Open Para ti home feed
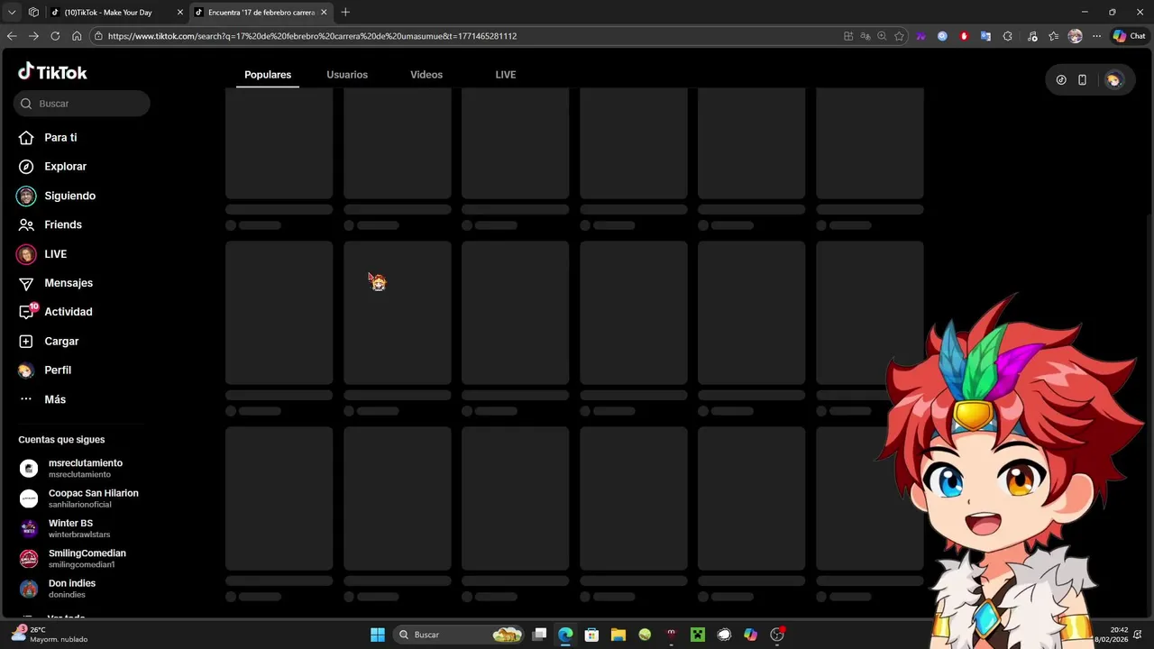The image size is (1154, 649). click(x=48, y=137)
